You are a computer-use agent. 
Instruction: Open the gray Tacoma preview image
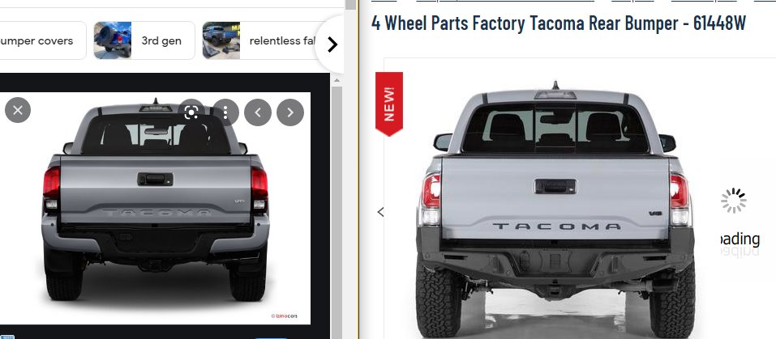[156, 208]
